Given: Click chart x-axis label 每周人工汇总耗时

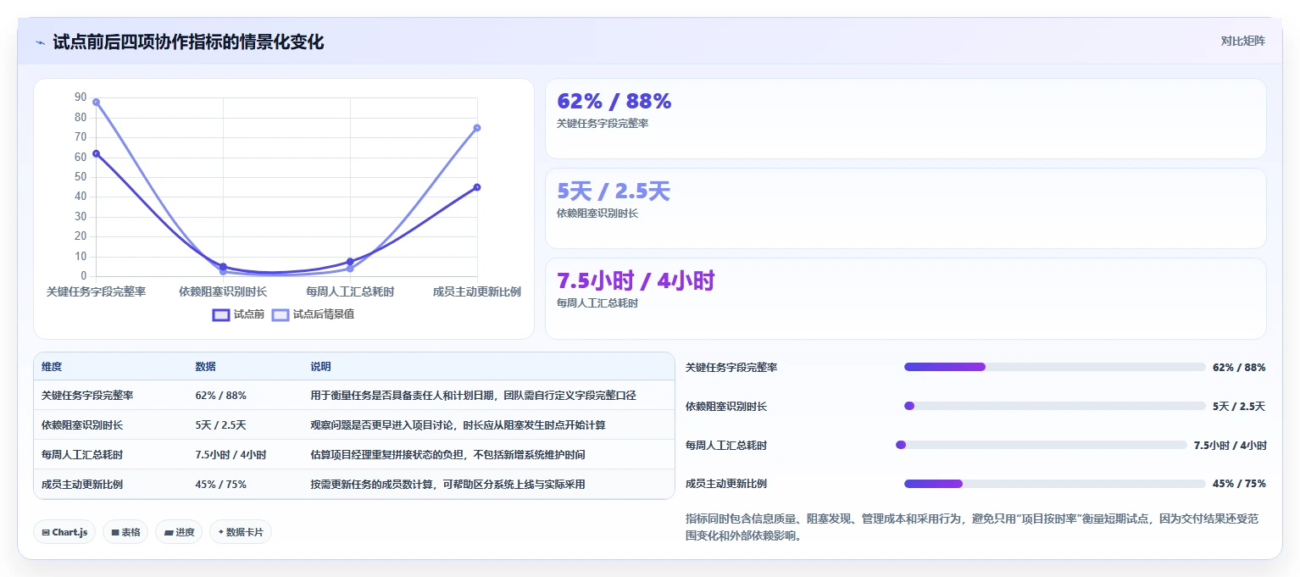Looking at the screenshot, I should [350, 291].
